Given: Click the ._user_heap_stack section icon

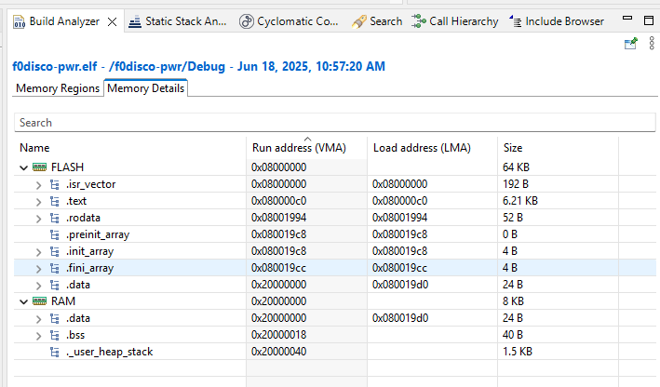Looking at the screenshot, I should coord(56,352).
